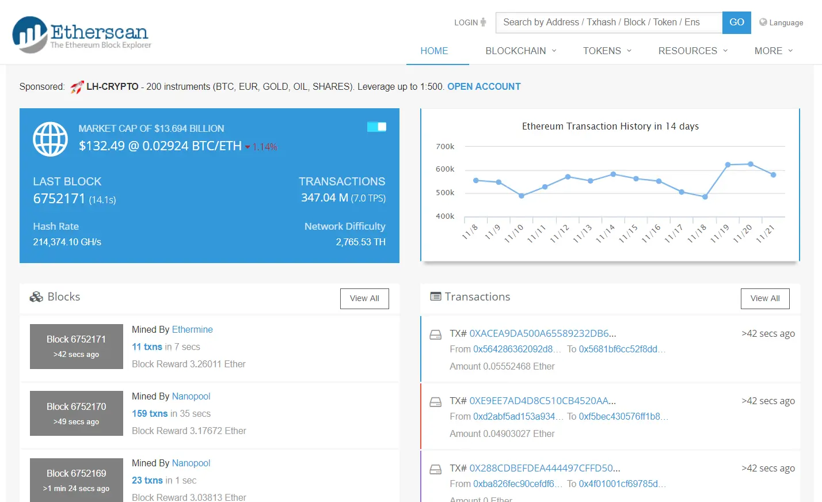
Task: Open the RESOURCES dropdown
Action: click(x=693, y=51)
